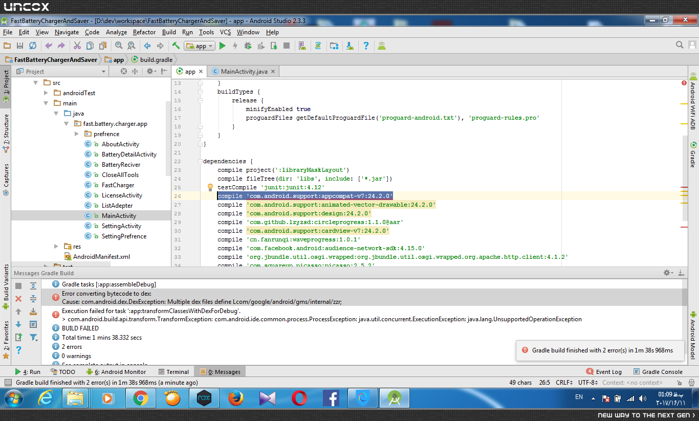Image resolution: width=699 pixels, height=421 pixels.
Task: Open the app run configuration dropdown
Action: pos(199,46)
